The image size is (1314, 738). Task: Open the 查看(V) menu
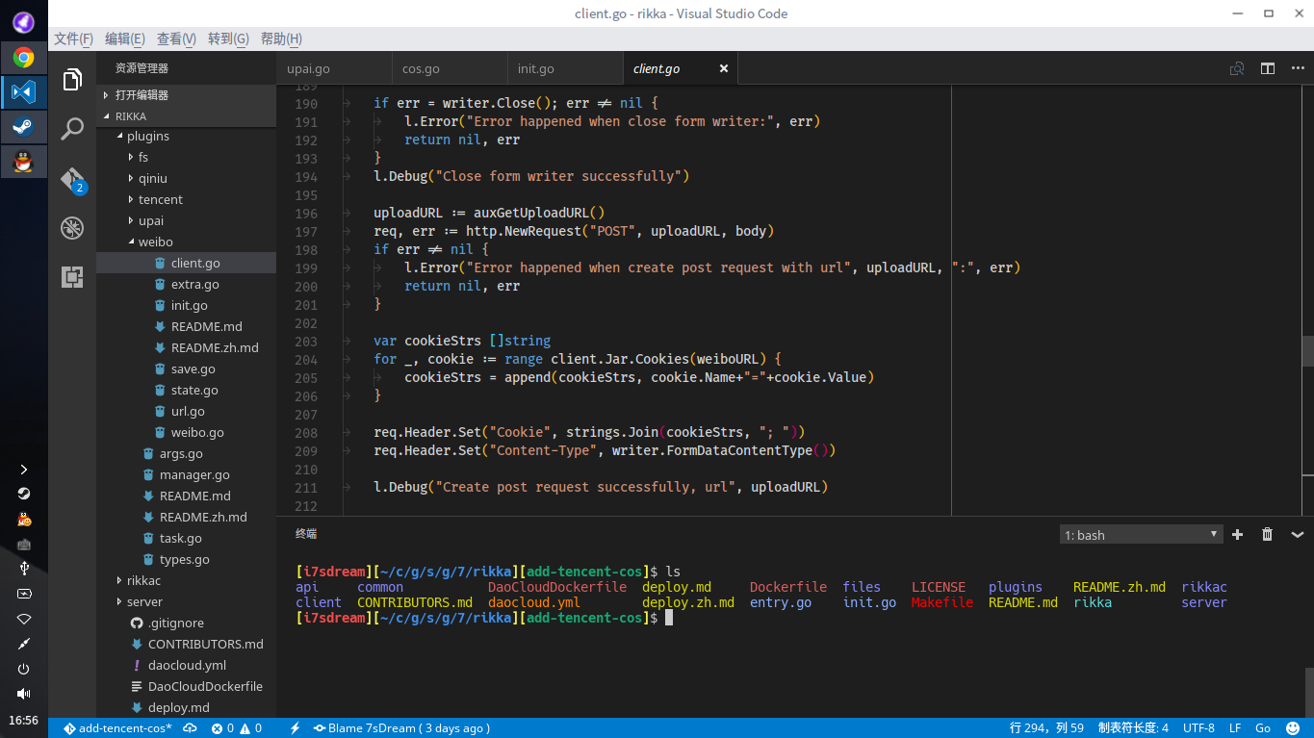[x=176, y=38]
